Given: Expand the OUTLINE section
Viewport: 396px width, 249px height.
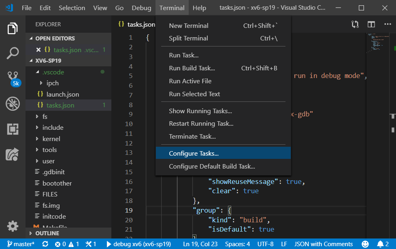Looking at the screenshot, I should pos(47,233).
